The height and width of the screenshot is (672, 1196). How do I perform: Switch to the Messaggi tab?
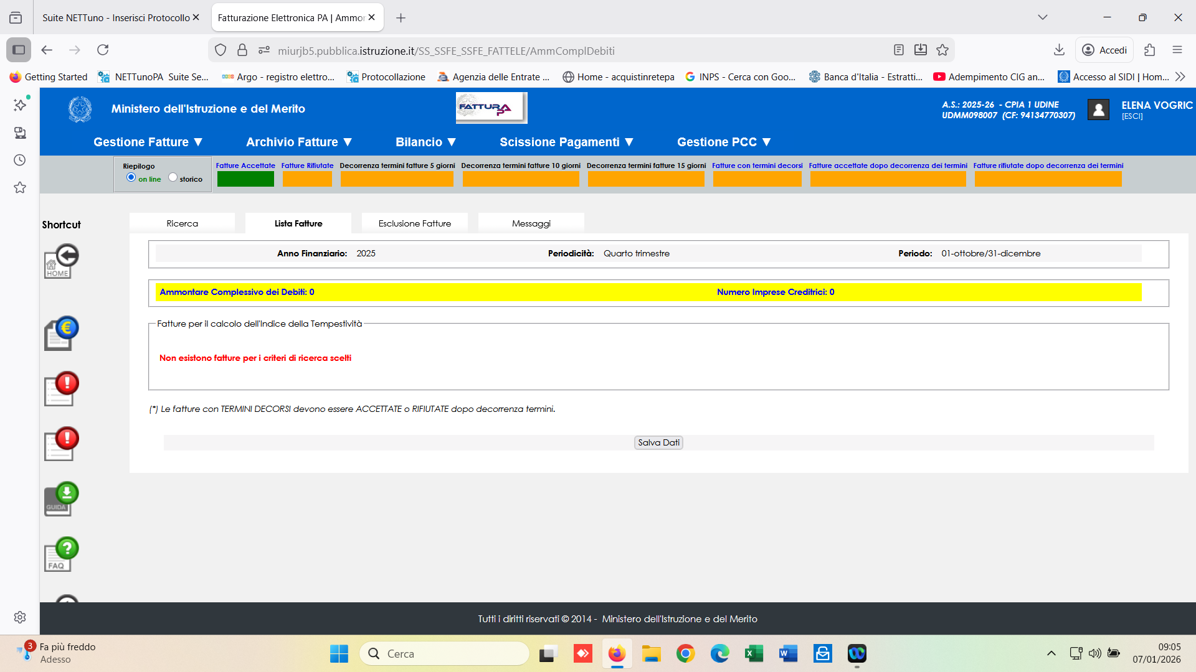pyautogui.click(x=531, y=223)
